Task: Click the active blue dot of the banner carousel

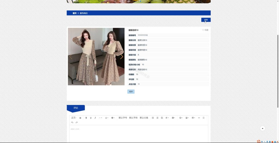Action: click(x=141, y=1)
